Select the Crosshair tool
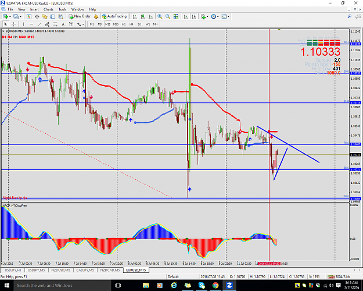Screen dimensions: 363x291 click(x=14, y=24)
